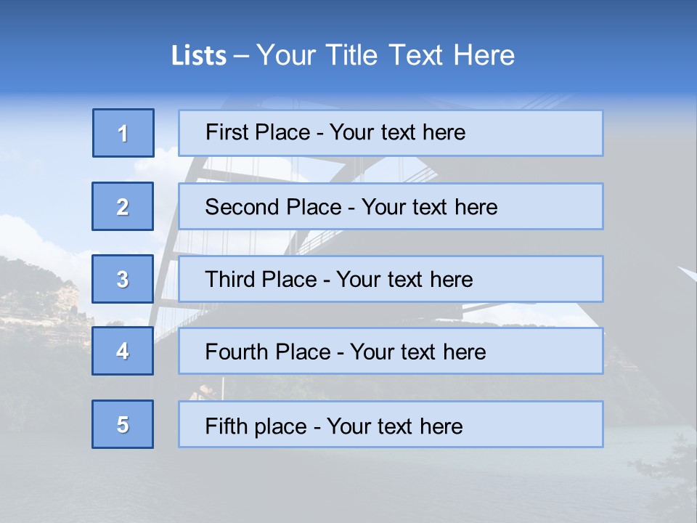This screenshot has width=697, height=523.
Task: Click "Your text here" in First Place row
Action: click(397, 132)
